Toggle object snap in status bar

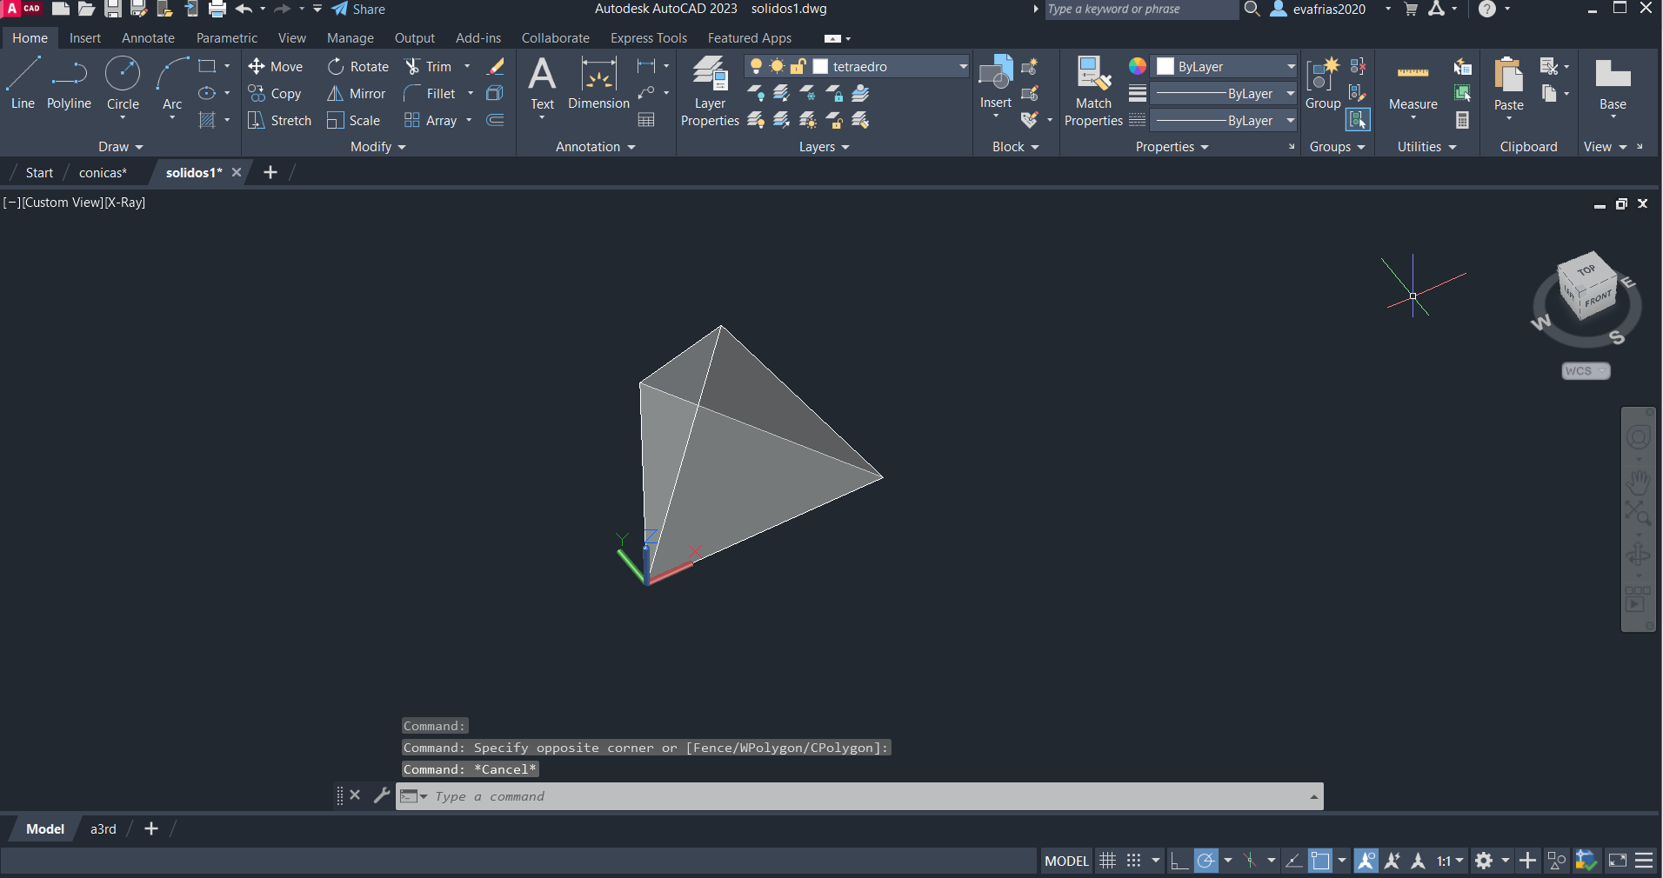pos(1320,861)
